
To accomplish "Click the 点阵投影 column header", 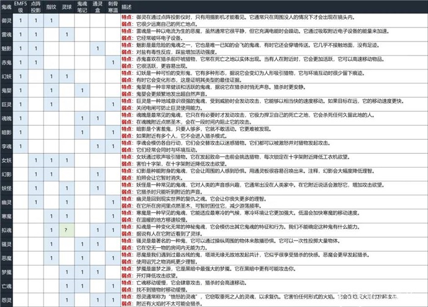I will [36, 7].
